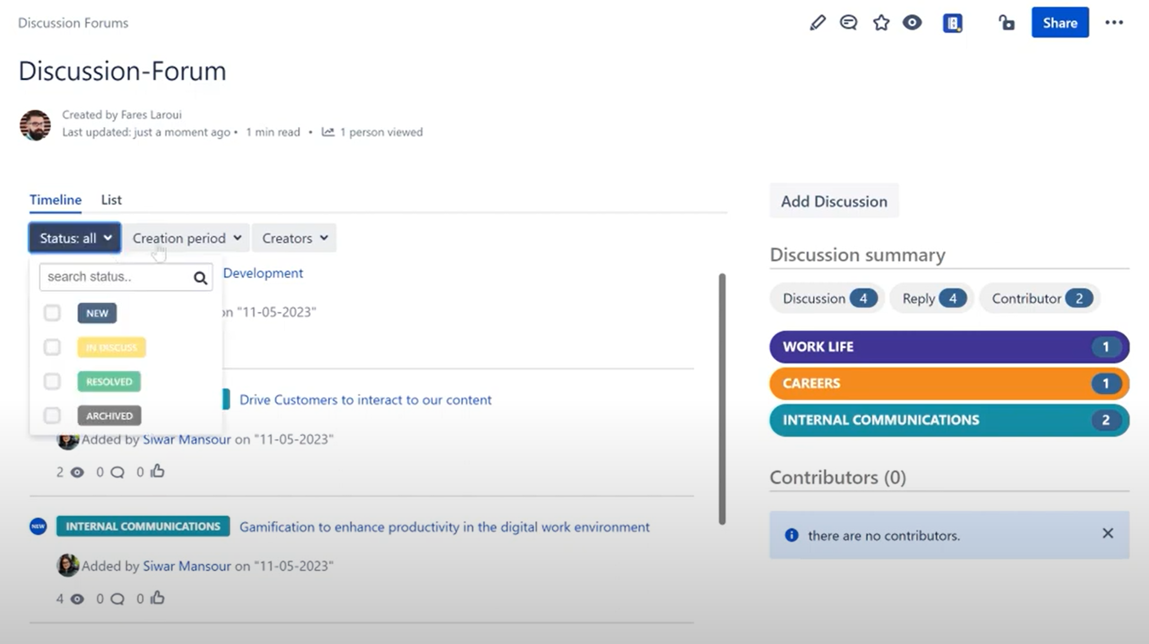Dismiss the no contributors notice
1149x644 pixels.
pyautogui.click(x=1108, y=533)
